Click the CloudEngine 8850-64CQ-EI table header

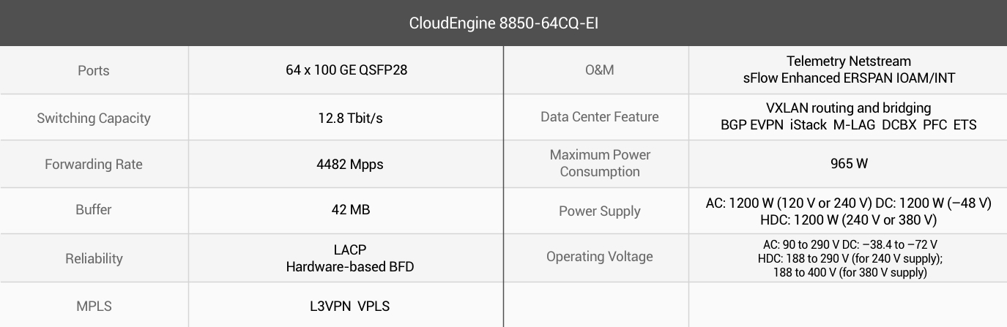503,23
